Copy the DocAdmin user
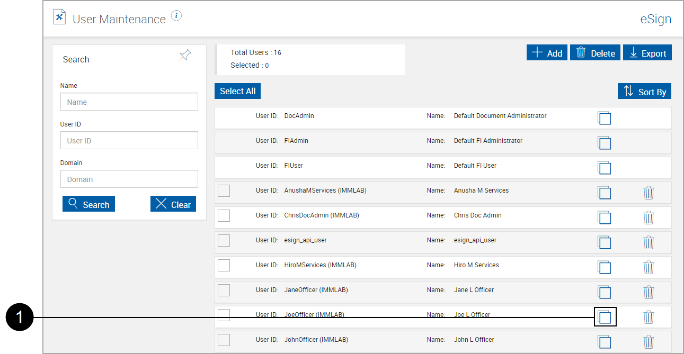The width and height of the screenshot is (684, 354). (604, 118)
